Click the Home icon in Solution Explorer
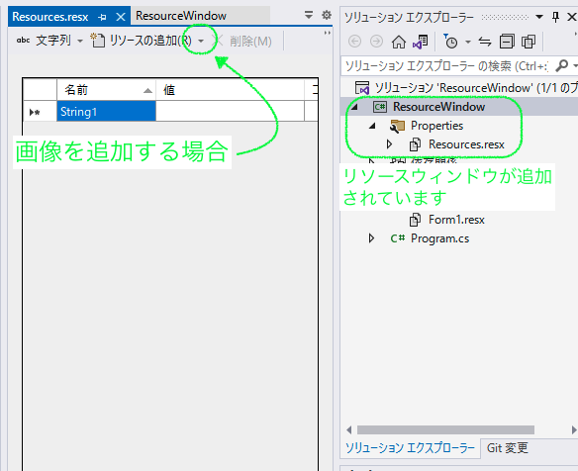Viewport: 578px width, 471px height. point(399,42)
